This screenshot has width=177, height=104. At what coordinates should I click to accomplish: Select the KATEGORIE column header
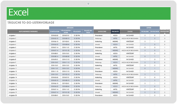coord(102,32)
